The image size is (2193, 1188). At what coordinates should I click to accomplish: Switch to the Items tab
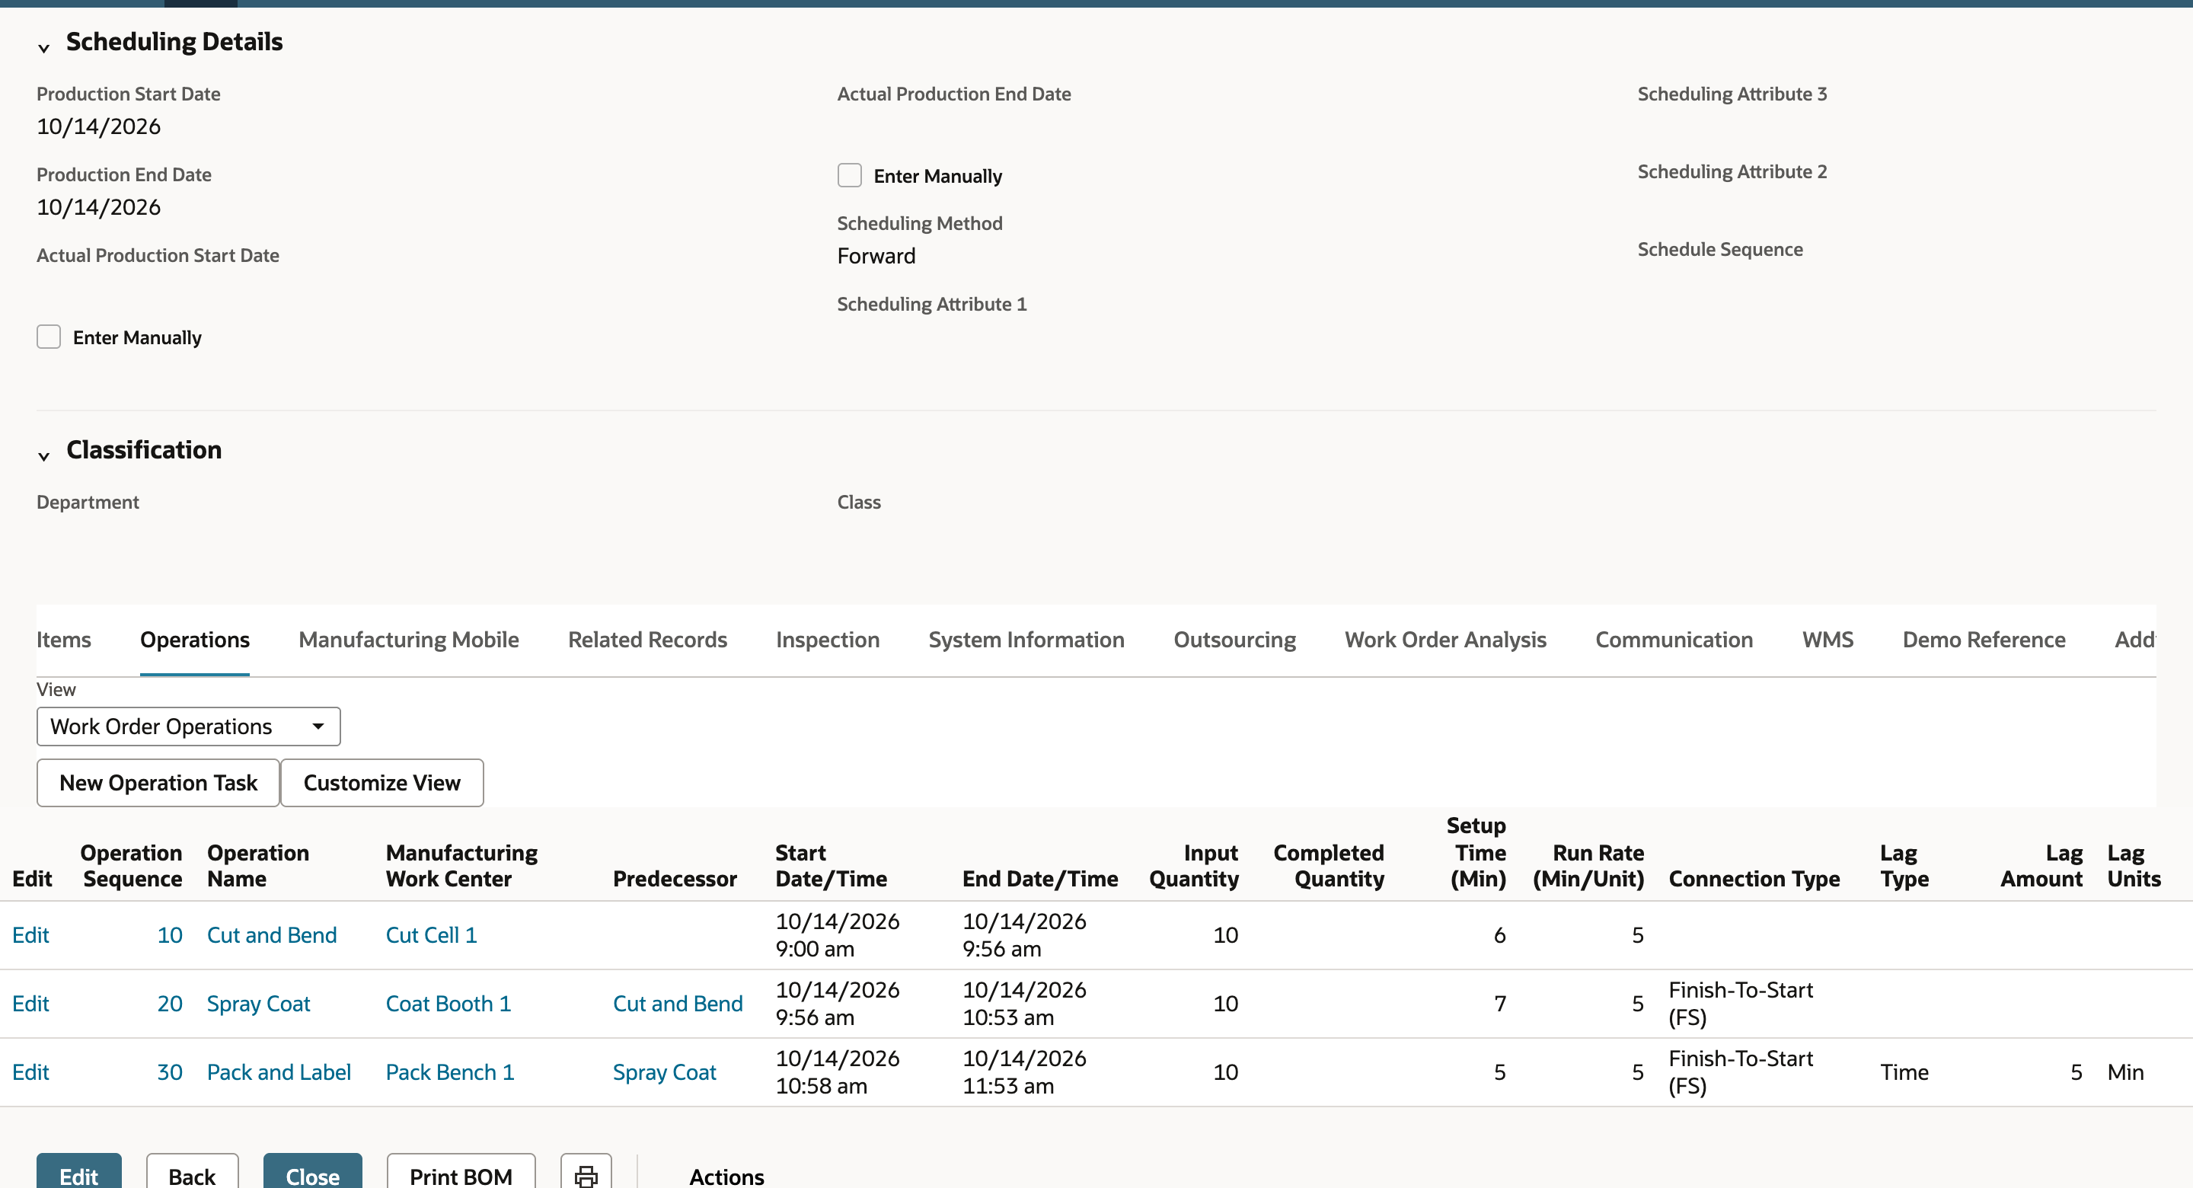coord(63,640)
